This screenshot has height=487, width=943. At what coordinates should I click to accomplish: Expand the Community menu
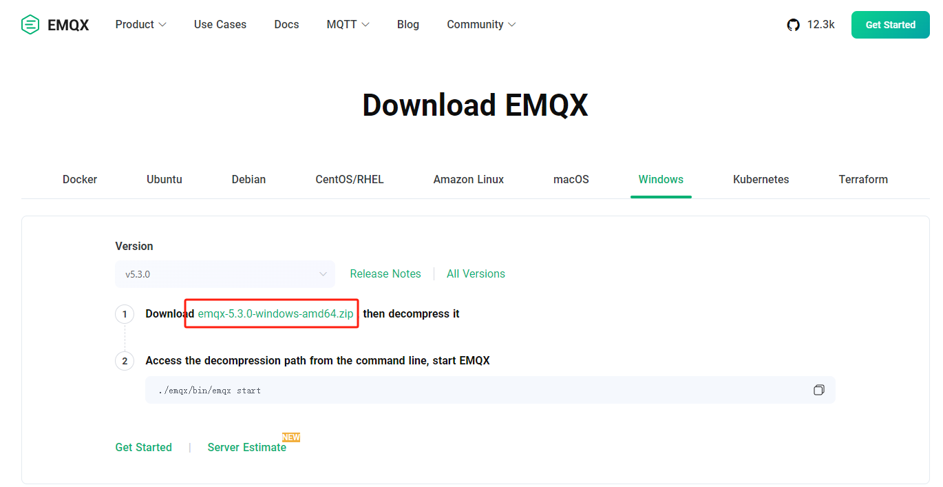[x=481, y=24]
